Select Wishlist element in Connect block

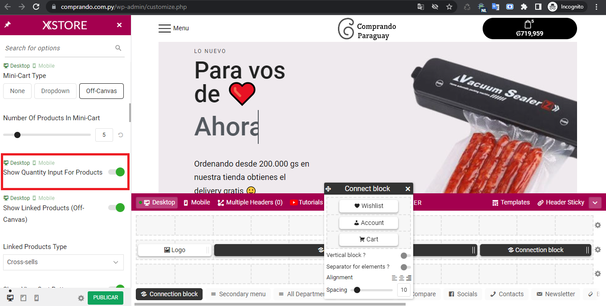tap(369, 206)
